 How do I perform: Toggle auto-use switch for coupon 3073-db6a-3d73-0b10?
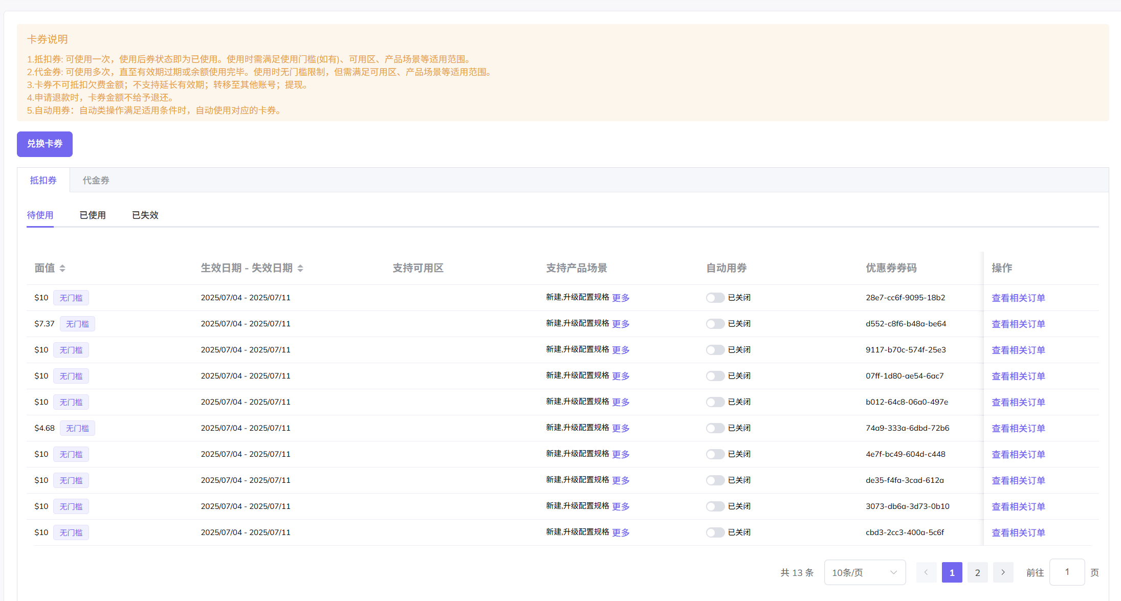[x=715, y=506]
